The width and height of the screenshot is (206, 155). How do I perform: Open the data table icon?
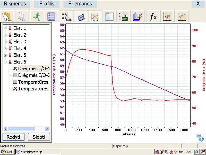coord(109,16)
